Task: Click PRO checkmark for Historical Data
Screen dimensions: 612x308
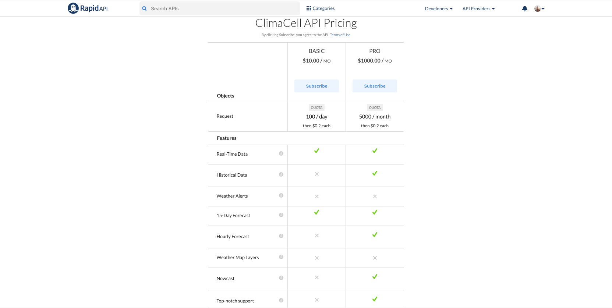Action: (375, 173)
